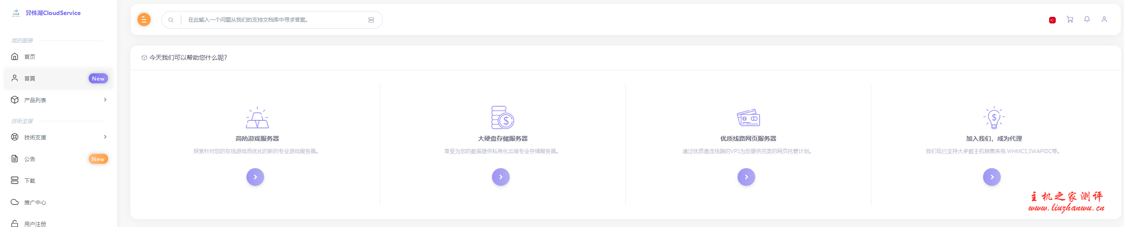Click arrow button under 高防游戏服务器
The width and height of the screenshot is (1124, 227).
pos(255,177)
